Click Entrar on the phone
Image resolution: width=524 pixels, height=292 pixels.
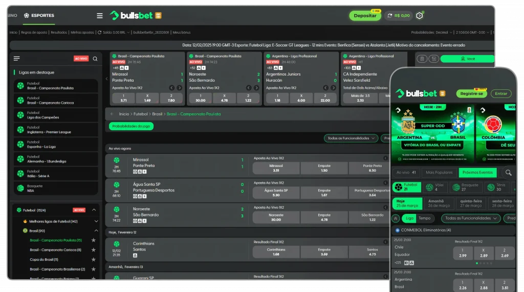tap(501, 93)
